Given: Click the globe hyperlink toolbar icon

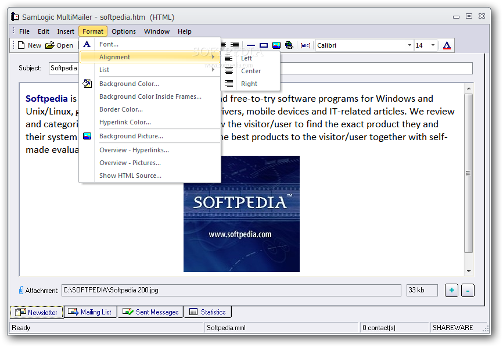Looking at the screenshot, I should [289, 45].
